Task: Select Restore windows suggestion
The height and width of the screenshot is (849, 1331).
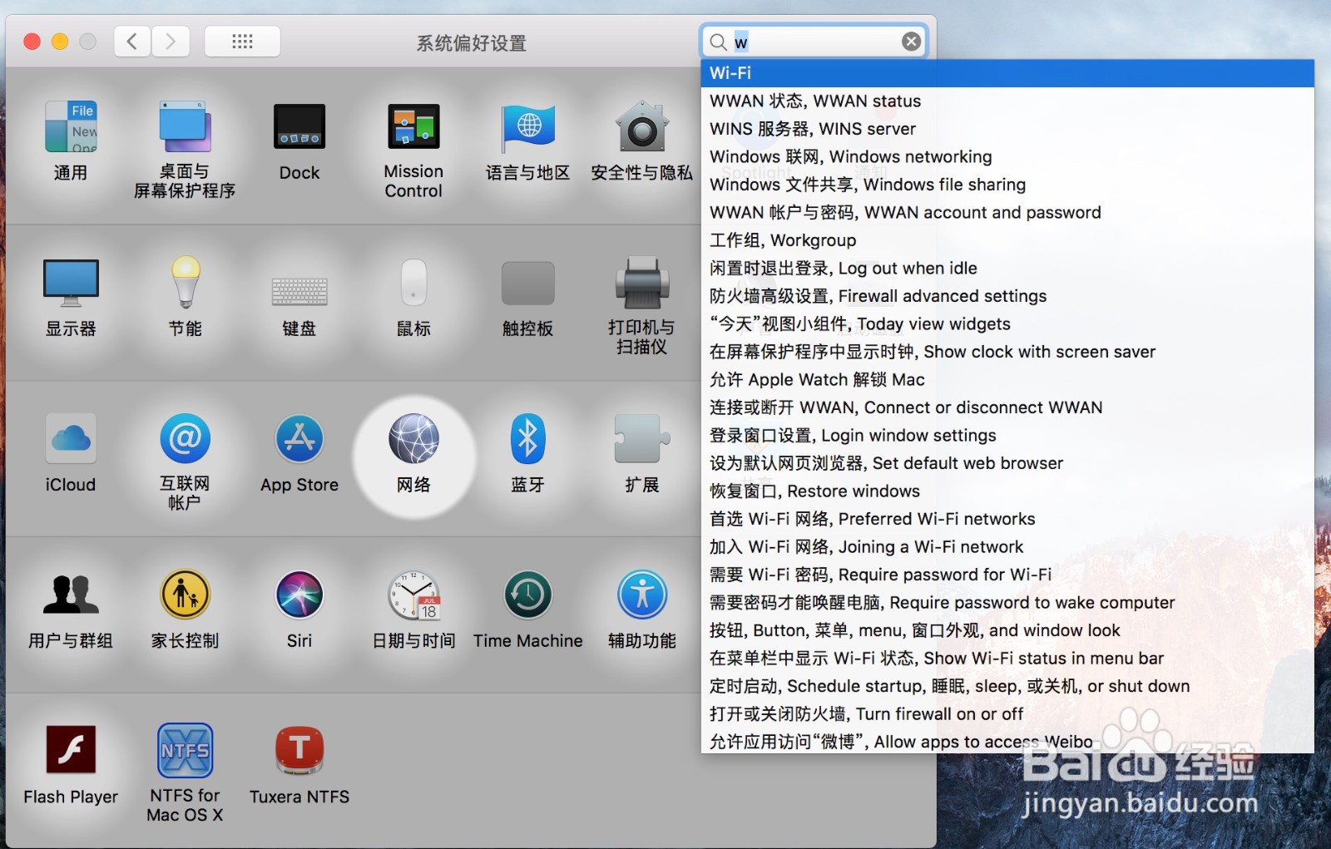Action: (1007, 491)
